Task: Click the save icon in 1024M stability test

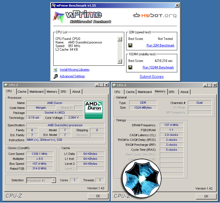Action: click(x=130, y=67)
